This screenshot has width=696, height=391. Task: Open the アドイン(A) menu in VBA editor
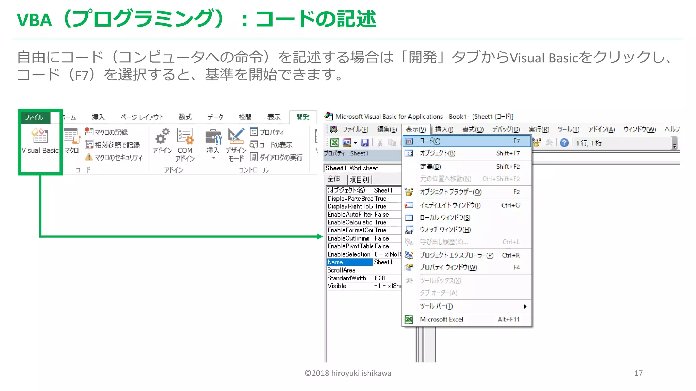[x=602, y=129]
